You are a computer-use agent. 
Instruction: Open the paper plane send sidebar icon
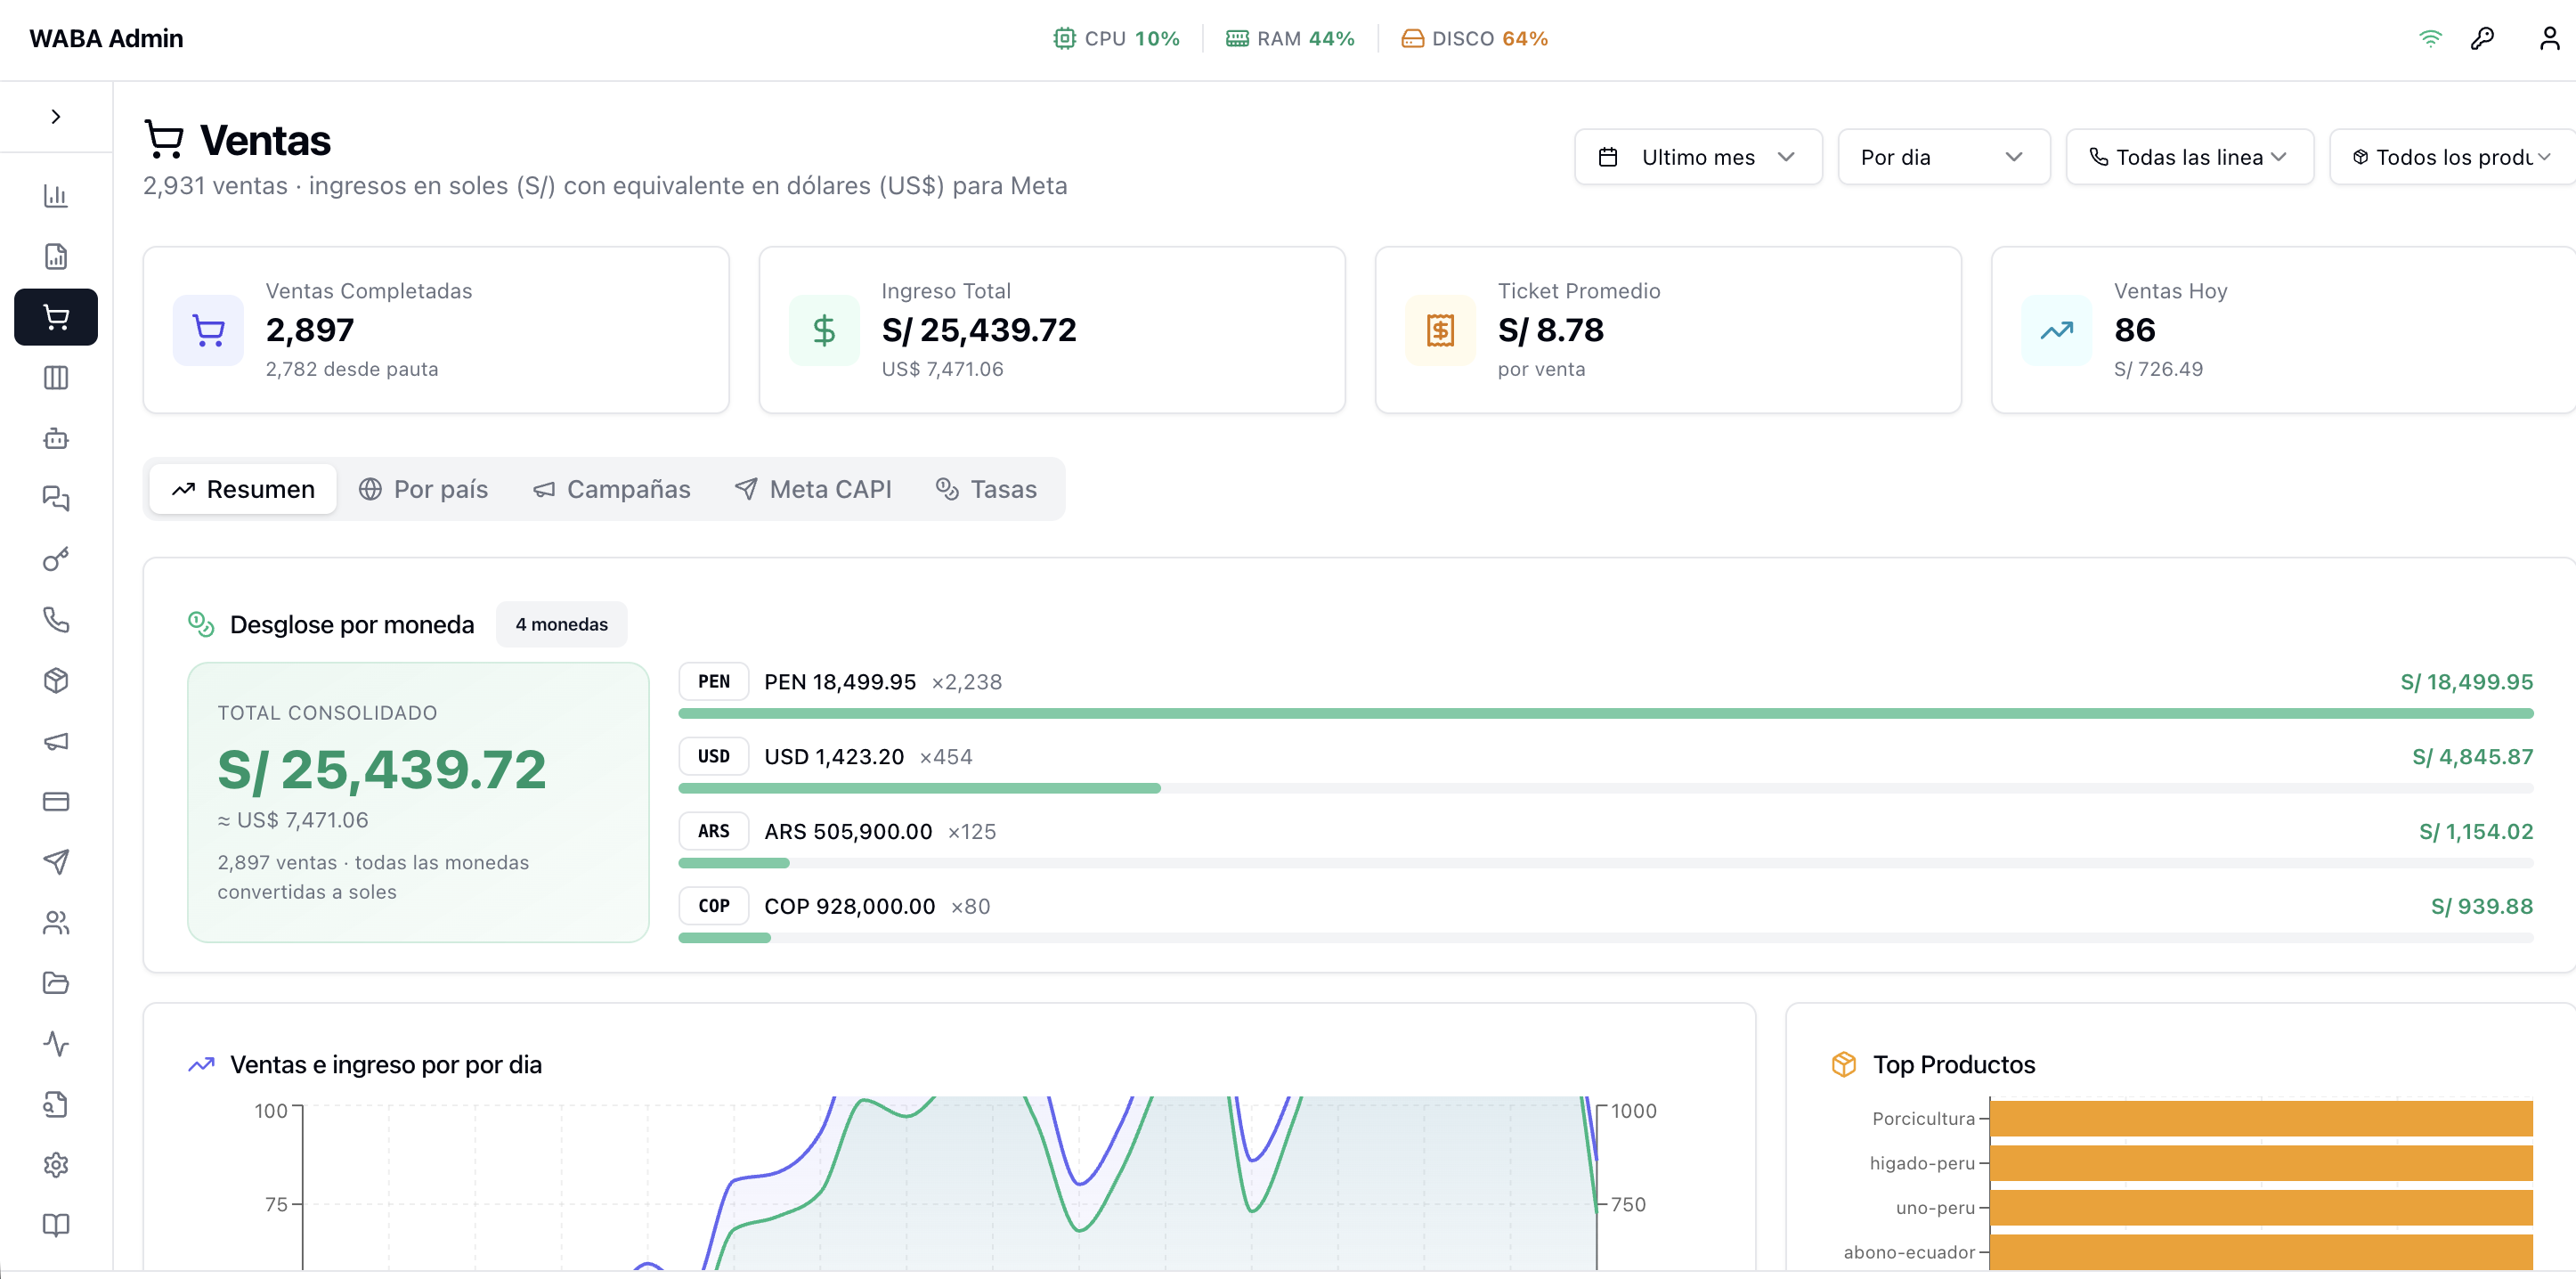(x=56, y=862)
